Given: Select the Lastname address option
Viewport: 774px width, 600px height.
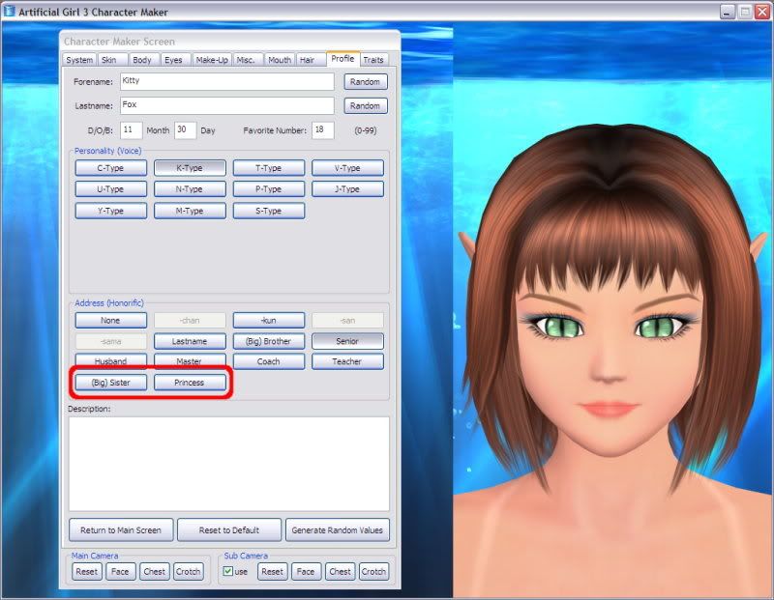Looking at the screenshot, I should point(190,341).
